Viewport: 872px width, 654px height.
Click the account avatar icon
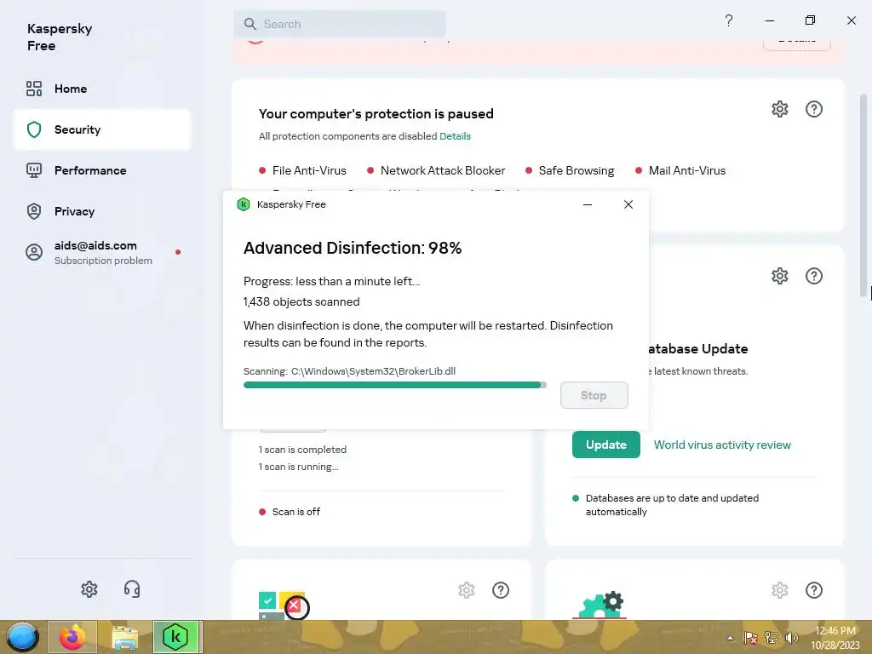pos(34,252)
